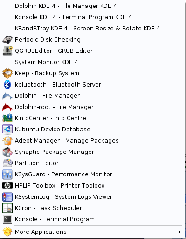Click the Keep backup box icon

(x=7, y=73)
